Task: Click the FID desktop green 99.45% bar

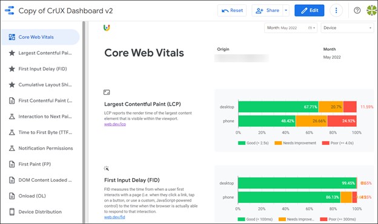Action: pos(297,183)
